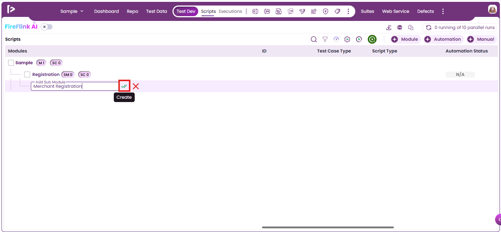Cancel adding sub module with red X

[x=136, y=86]
